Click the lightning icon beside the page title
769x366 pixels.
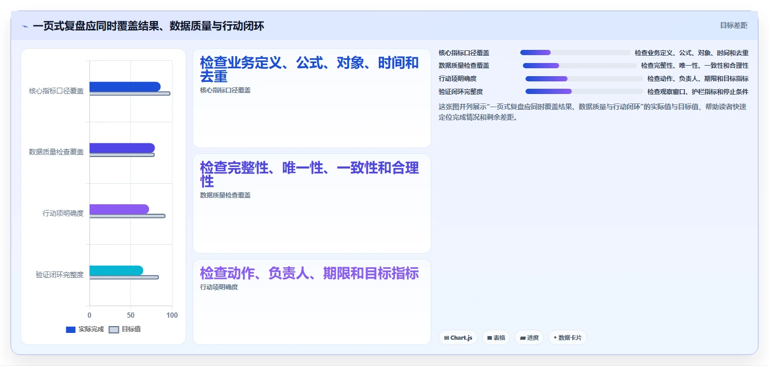[x=25, y=26]
